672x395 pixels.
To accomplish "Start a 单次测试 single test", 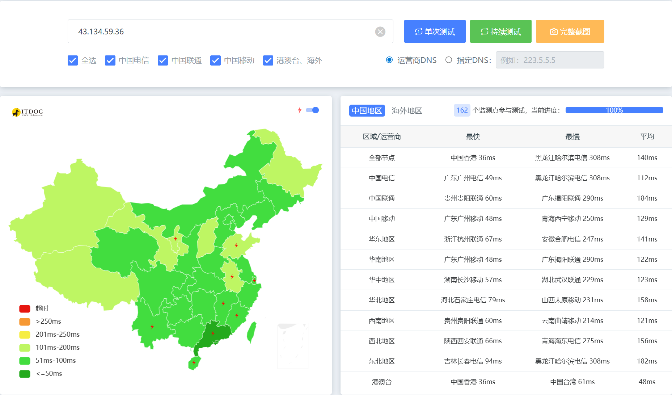I will [435, 31].
